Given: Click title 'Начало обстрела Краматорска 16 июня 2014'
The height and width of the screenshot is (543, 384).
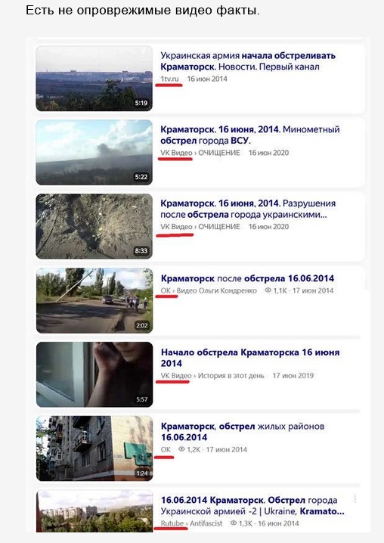Looking at the screenshot, I should pos(250,358).
